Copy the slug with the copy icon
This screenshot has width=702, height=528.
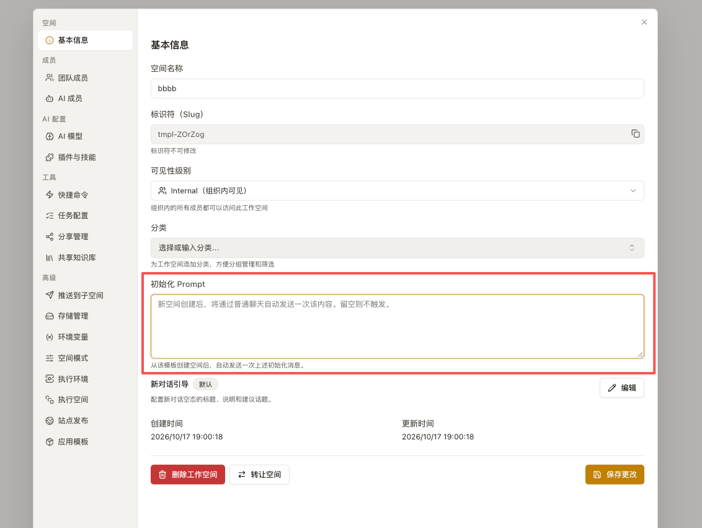point(635,134)
